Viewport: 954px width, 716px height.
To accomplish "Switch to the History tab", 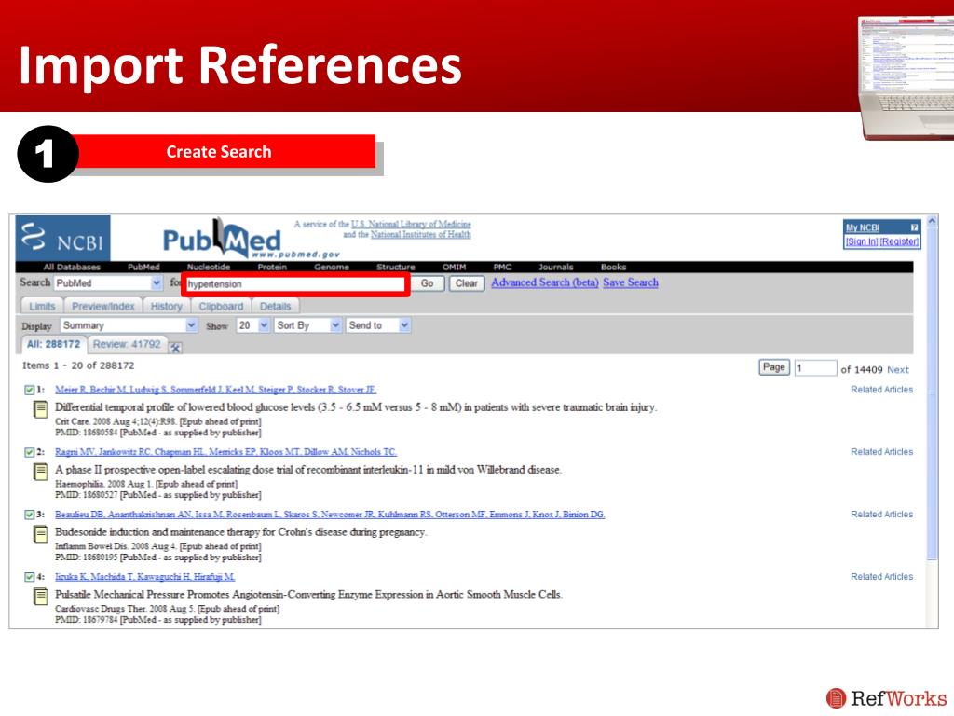I will (x=167, y=306).
